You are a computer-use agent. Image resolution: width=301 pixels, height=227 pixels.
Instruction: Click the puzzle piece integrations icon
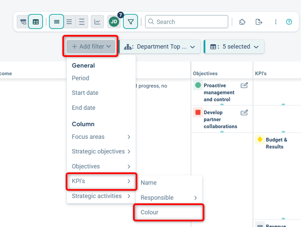[x=242, y=22]
